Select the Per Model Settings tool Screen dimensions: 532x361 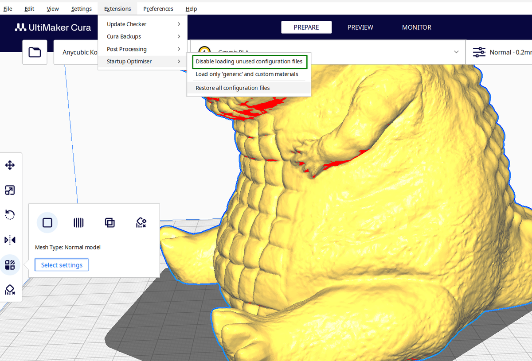(10, 265)
